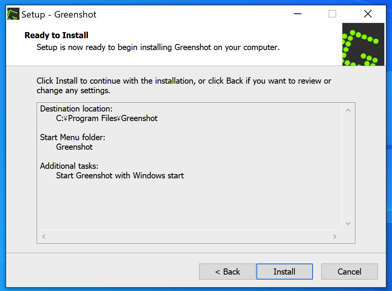The image size is (392, 291).
Task: Click the "Setup - Greenshot" window title text
Action: pyautogui.click(x=59, y=15)
